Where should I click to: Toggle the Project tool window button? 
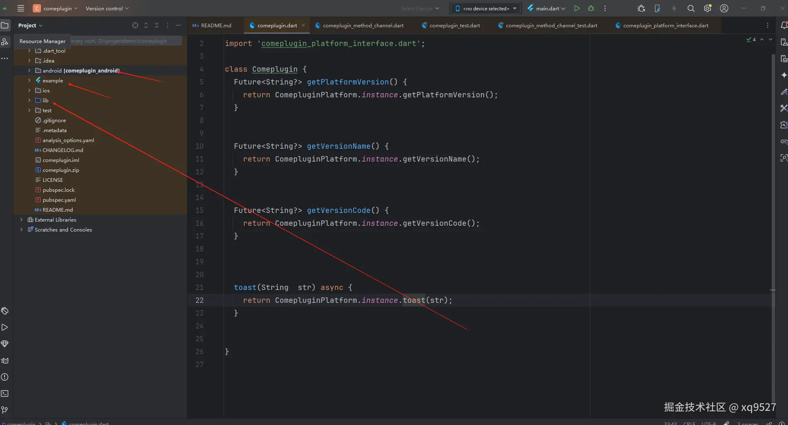(5, 25)
